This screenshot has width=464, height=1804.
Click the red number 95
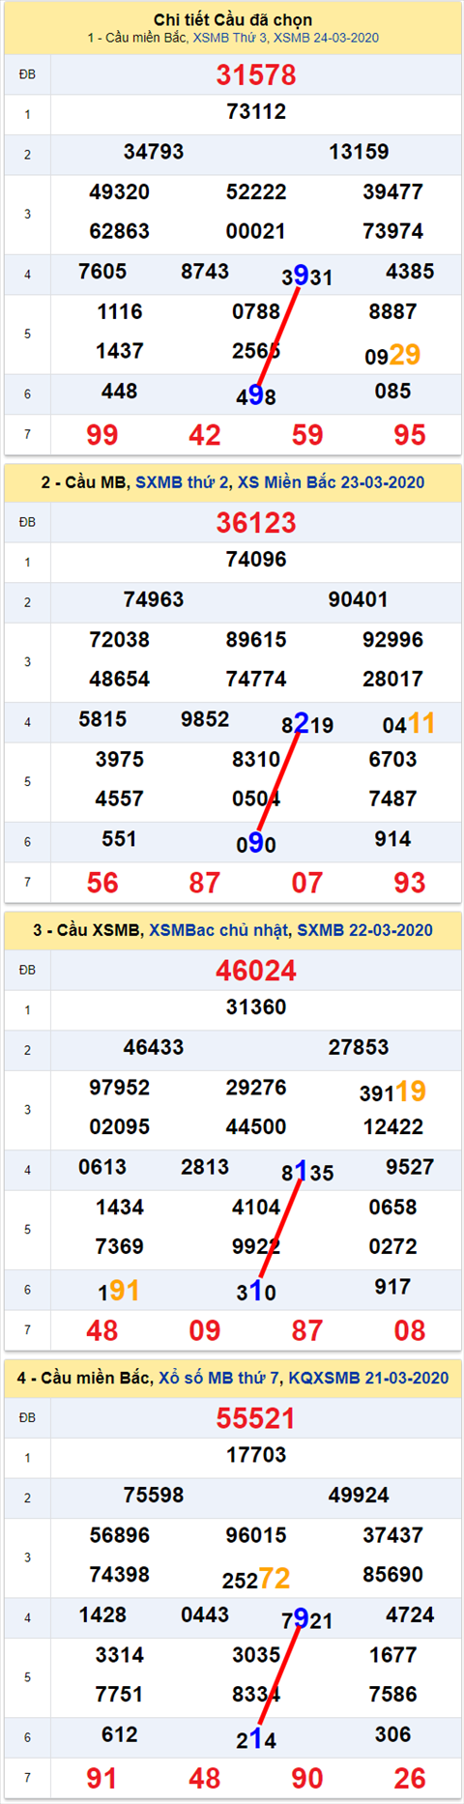410,435
